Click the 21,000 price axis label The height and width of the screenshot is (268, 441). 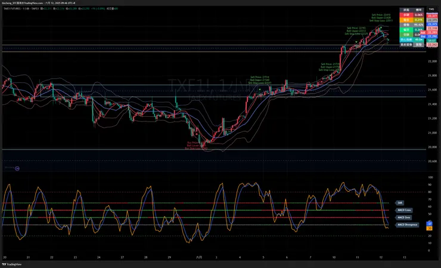(432, 133)
